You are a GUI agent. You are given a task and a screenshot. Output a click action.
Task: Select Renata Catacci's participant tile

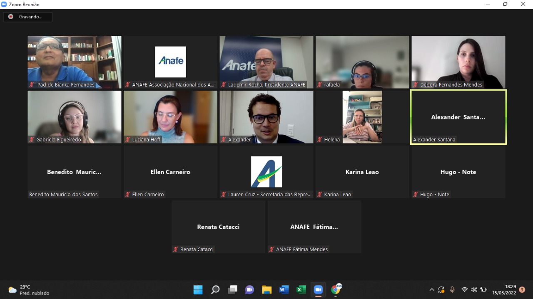point(218,227)
